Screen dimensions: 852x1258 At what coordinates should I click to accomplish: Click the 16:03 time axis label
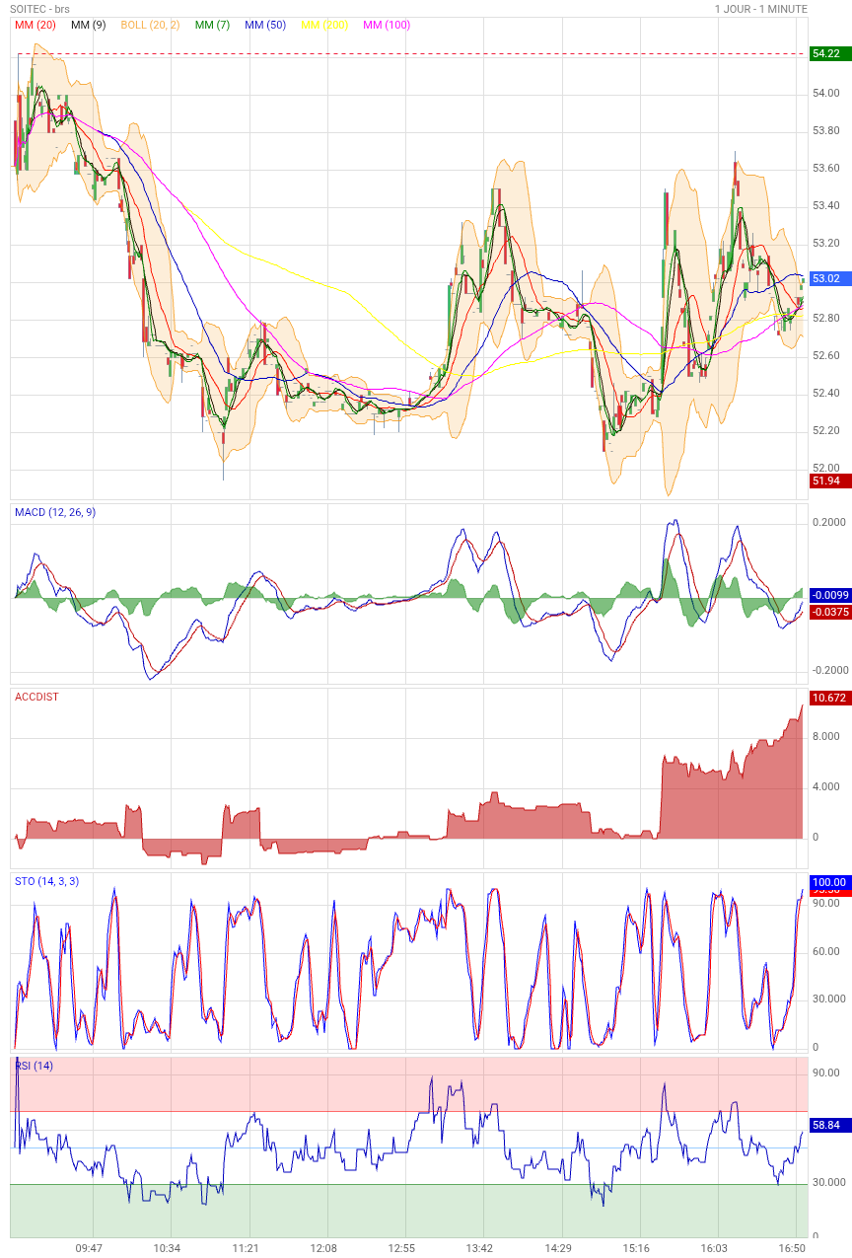(714, 1248)
